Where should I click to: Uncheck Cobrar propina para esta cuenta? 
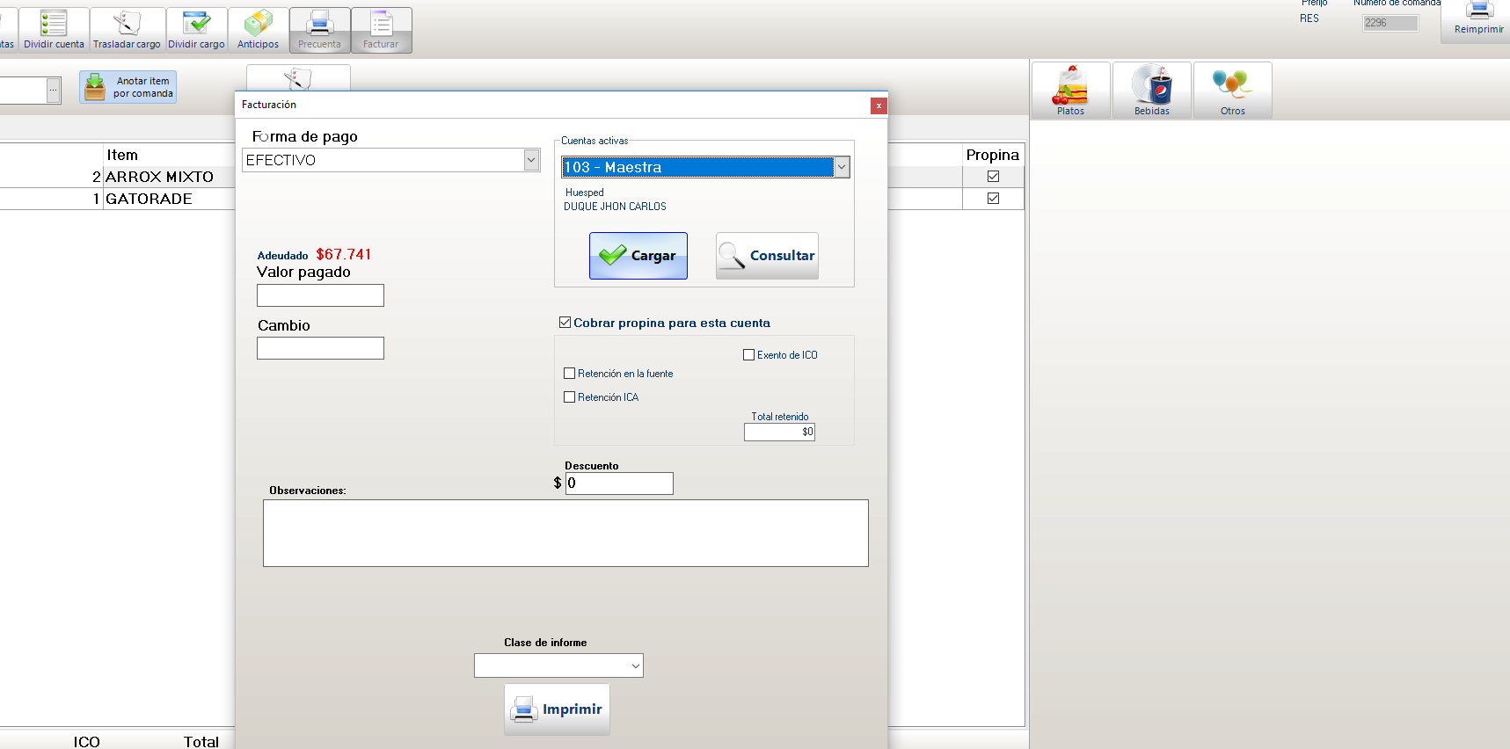(x=565, y=323)
